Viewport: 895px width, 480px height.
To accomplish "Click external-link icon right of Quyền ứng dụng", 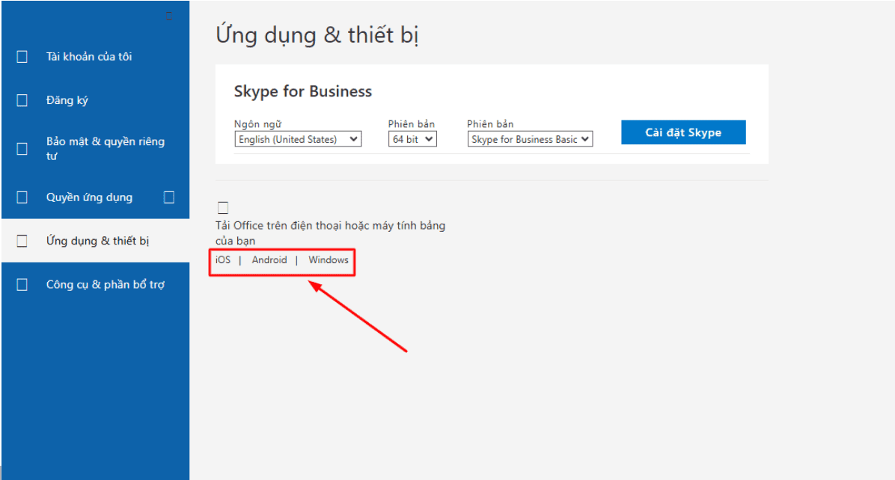I will click(169, 197).
